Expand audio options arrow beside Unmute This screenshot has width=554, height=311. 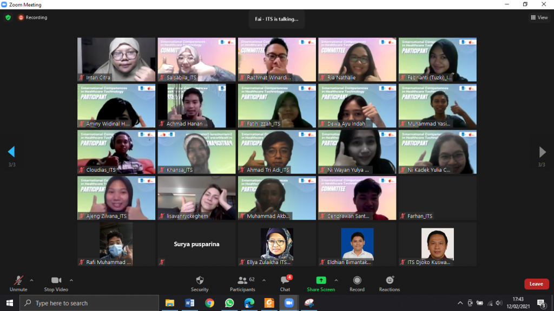point(31,280)
